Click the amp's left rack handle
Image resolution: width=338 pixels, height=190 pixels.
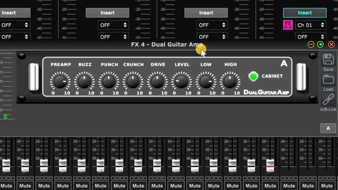pos(34,77)
